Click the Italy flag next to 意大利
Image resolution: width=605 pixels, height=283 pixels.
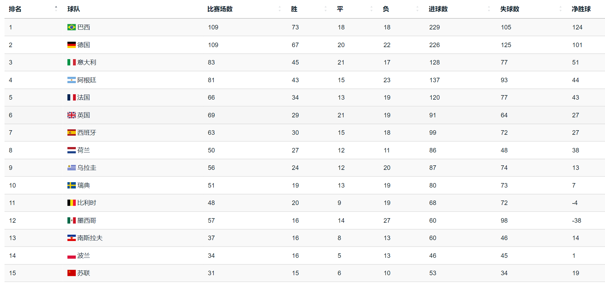tap(71, 62)
